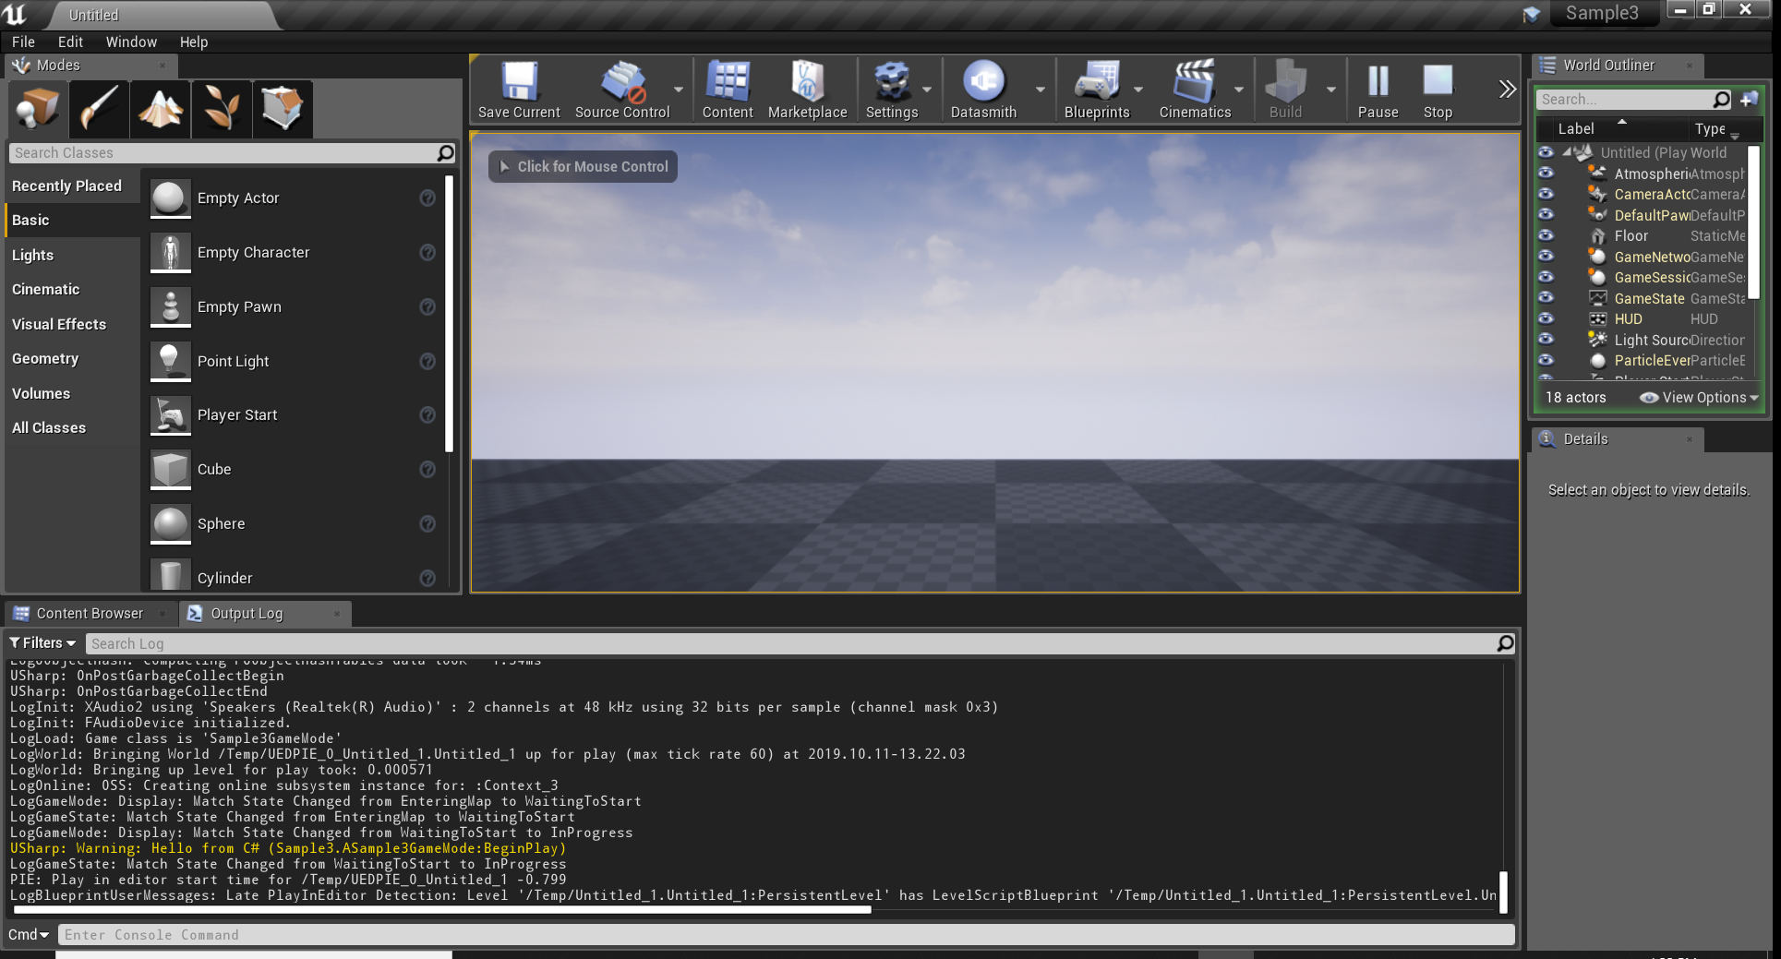
Task: Click the Empty Character thumbnail
Action: coord(171,253)
